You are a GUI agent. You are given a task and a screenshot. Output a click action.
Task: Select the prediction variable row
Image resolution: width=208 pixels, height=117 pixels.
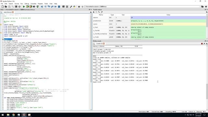tap(149, 21)
